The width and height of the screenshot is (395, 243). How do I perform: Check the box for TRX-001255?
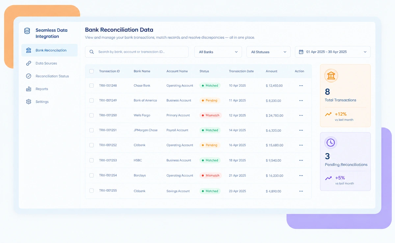pos(92,190)
